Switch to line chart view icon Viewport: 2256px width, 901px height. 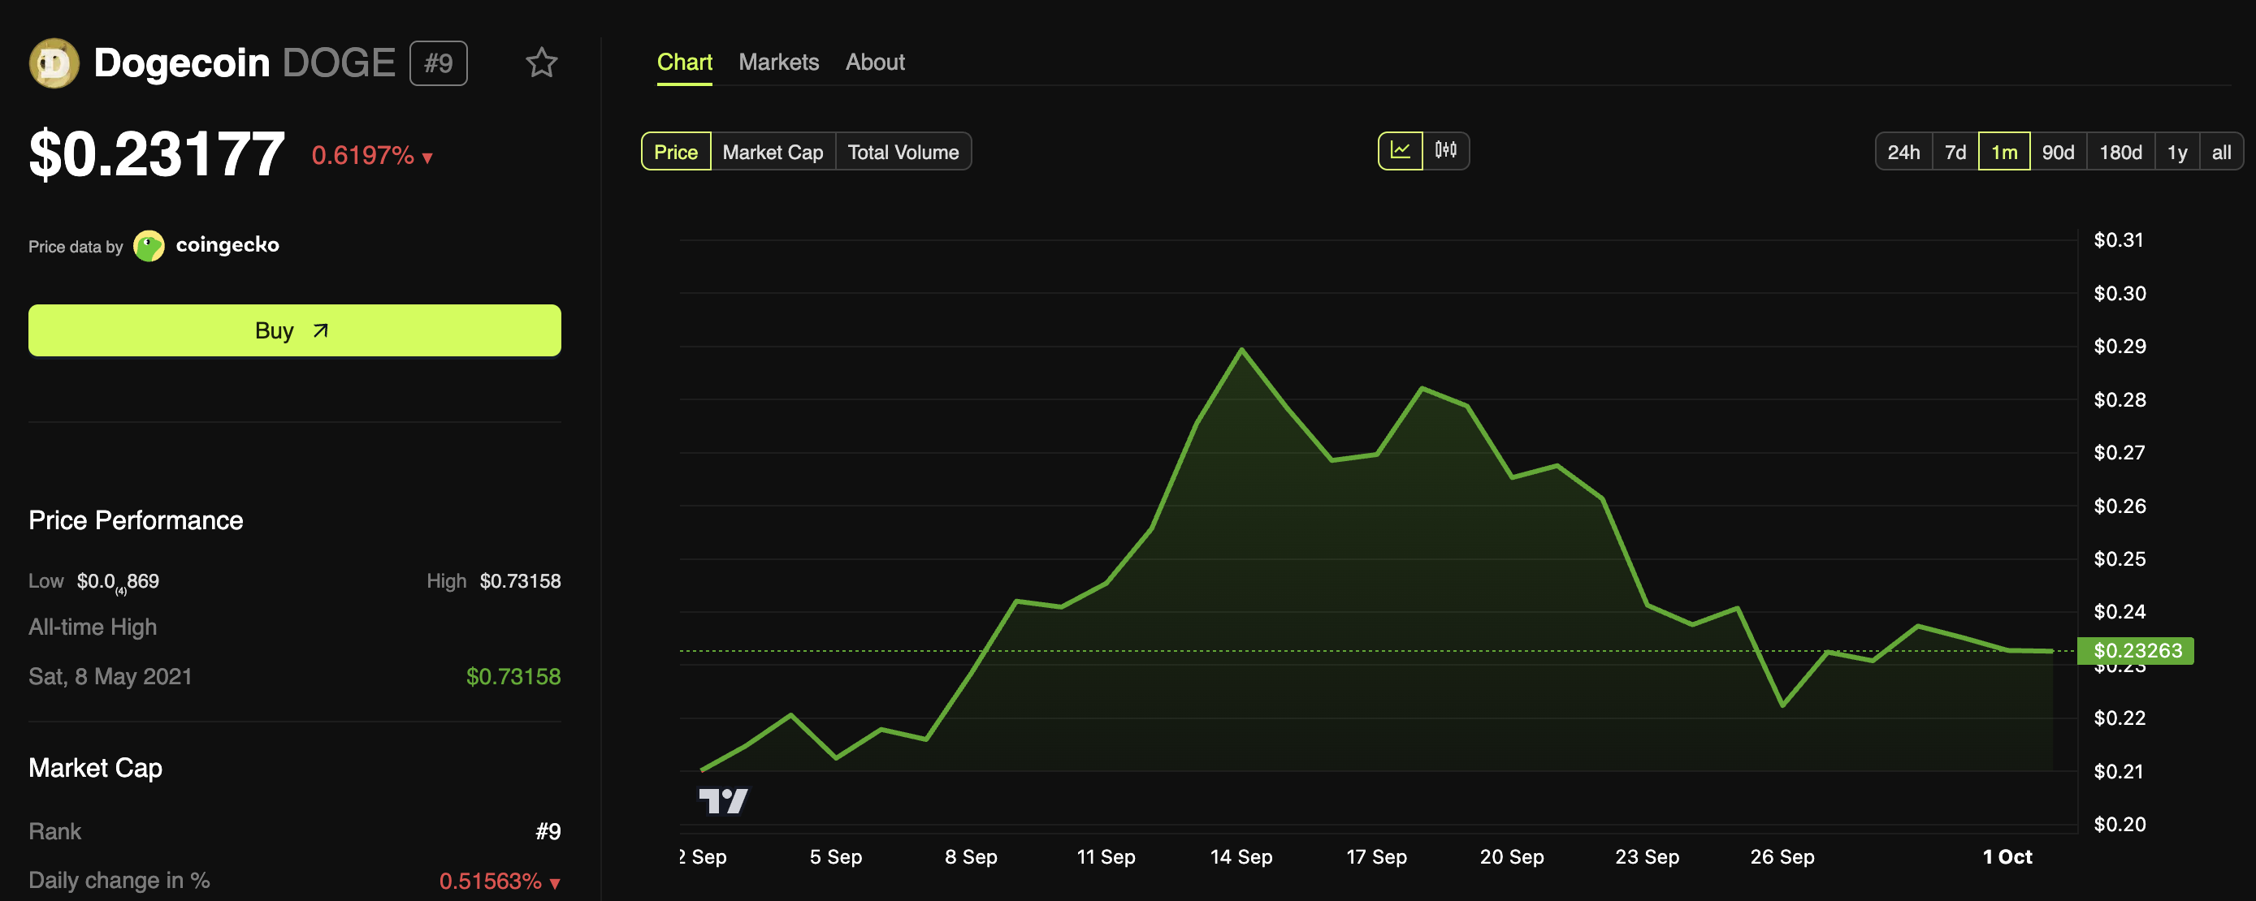[x=1400, y=151]
